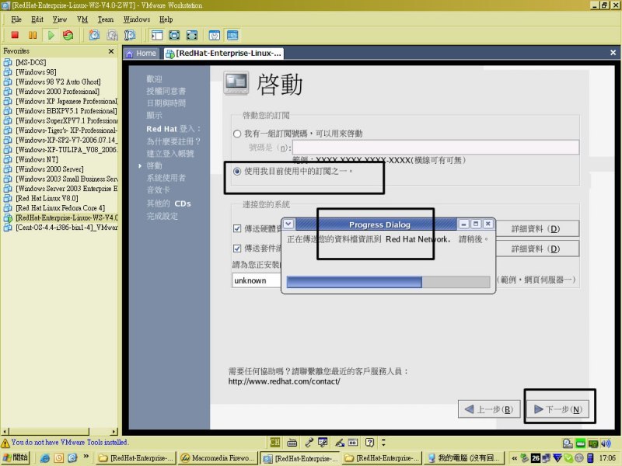This screenshot has width=622, height=466.
Task: Click the 我的電腦 taskbar button
Action: pos(463,458)
